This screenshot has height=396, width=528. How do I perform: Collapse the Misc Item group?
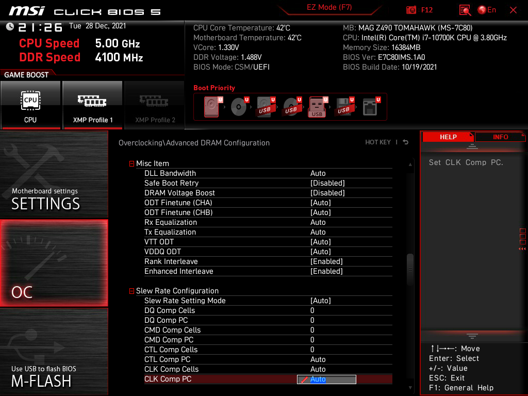click(131, 163)
